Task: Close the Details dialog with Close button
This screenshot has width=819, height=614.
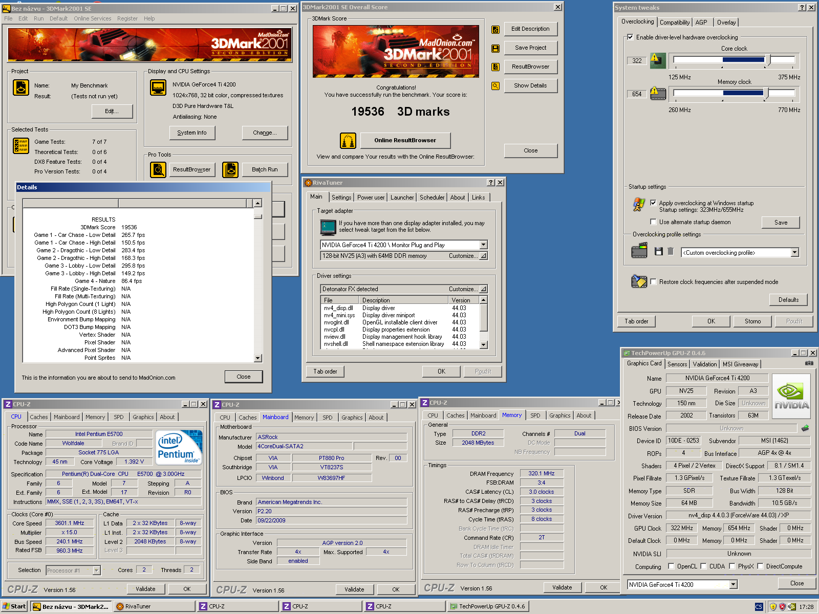Action: coord(244,377)
